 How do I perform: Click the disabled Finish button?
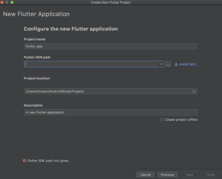coord(210,175)
